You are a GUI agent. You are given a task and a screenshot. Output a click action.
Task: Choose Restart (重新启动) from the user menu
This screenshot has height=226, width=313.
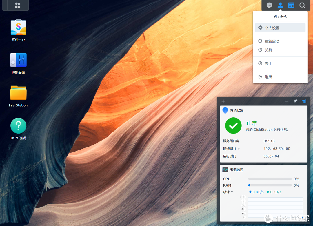[272, 41]
